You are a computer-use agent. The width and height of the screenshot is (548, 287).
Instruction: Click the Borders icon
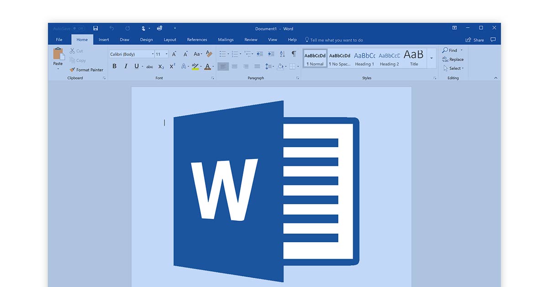[292, 66]
